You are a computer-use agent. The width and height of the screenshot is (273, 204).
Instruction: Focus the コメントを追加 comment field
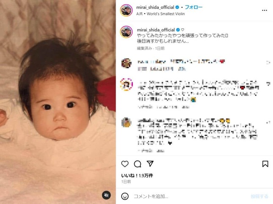190,196
